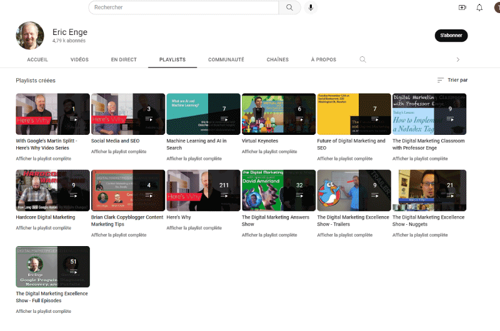The width and height of the screenshot is (500, 331).
Task: Click 'Digital Marketing Excellence Show - Nuggets' title
Action: pyautogui.click(x=428, y=221)
